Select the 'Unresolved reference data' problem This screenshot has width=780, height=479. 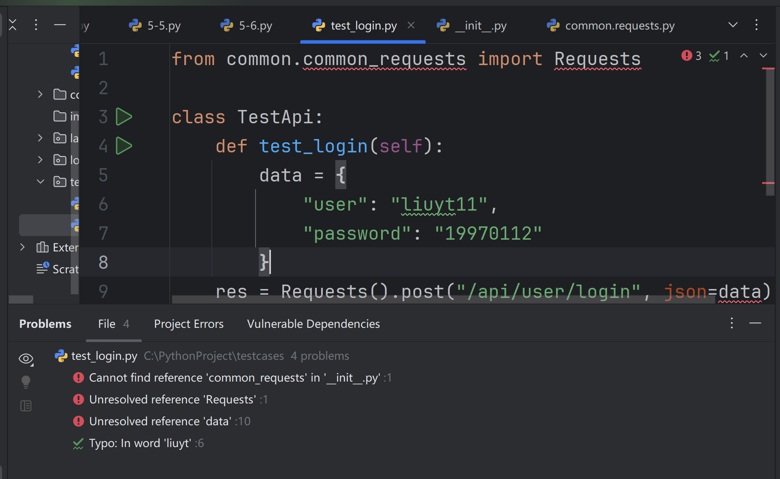[x=160, y=421]
